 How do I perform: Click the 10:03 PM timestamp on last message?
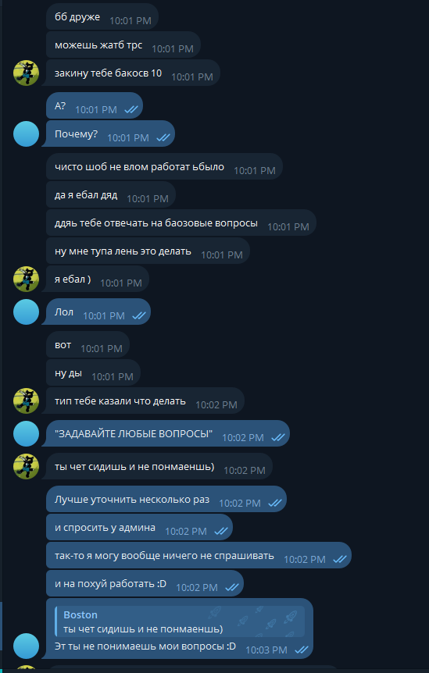(x=266, y=650)
